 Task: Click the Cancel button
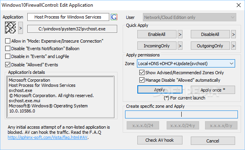pos(213,141)
